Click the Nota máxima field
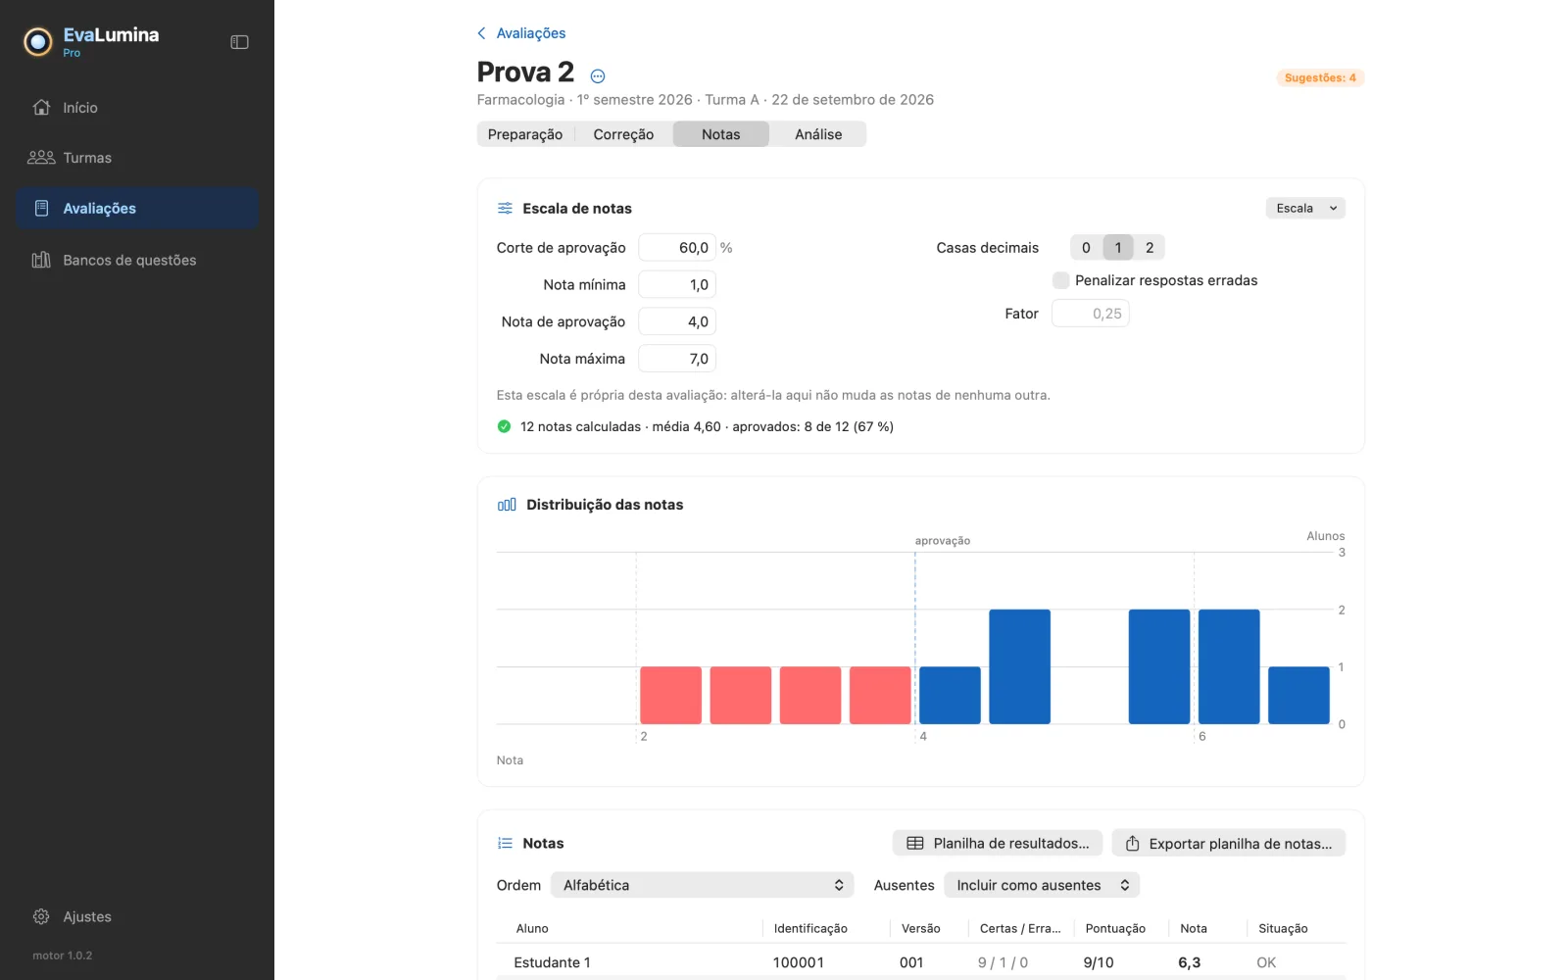The image size is (1568, 980). [677, 359]
